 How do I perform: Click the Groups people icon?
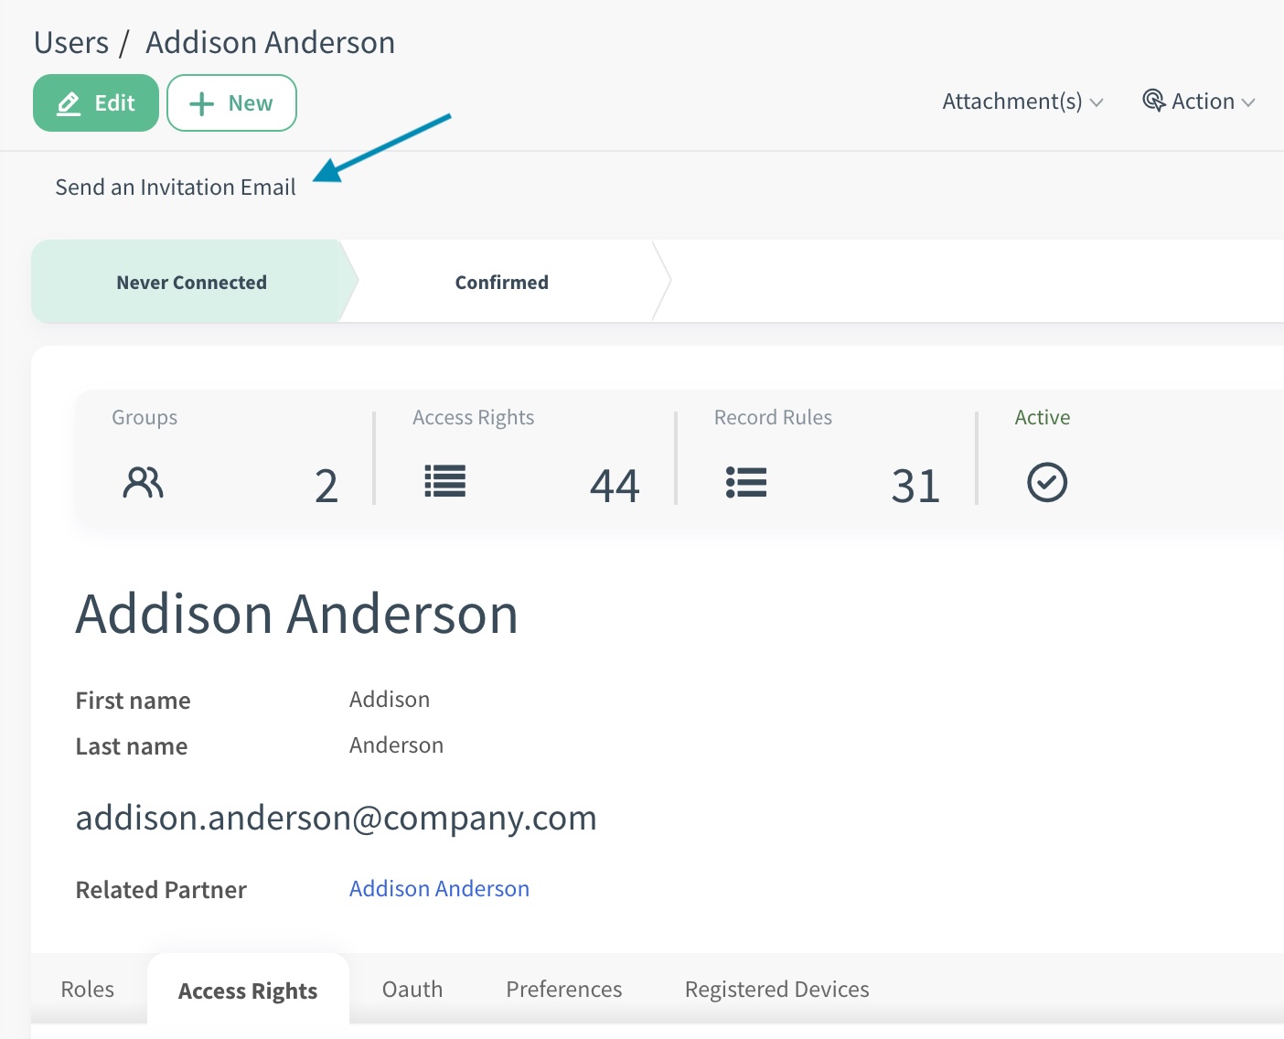pyautogui.click(x=143, y=482)
